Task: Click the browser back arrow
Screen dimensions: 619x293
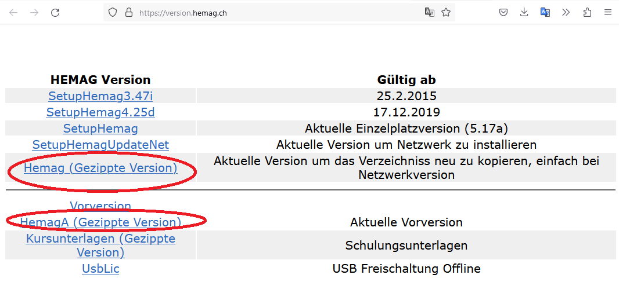Action: [x=13, y=12]
